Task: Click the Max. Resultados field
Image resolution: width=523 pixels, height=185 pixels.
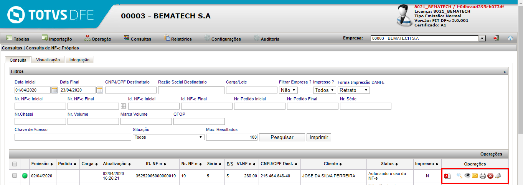Action: coord(232,137)
